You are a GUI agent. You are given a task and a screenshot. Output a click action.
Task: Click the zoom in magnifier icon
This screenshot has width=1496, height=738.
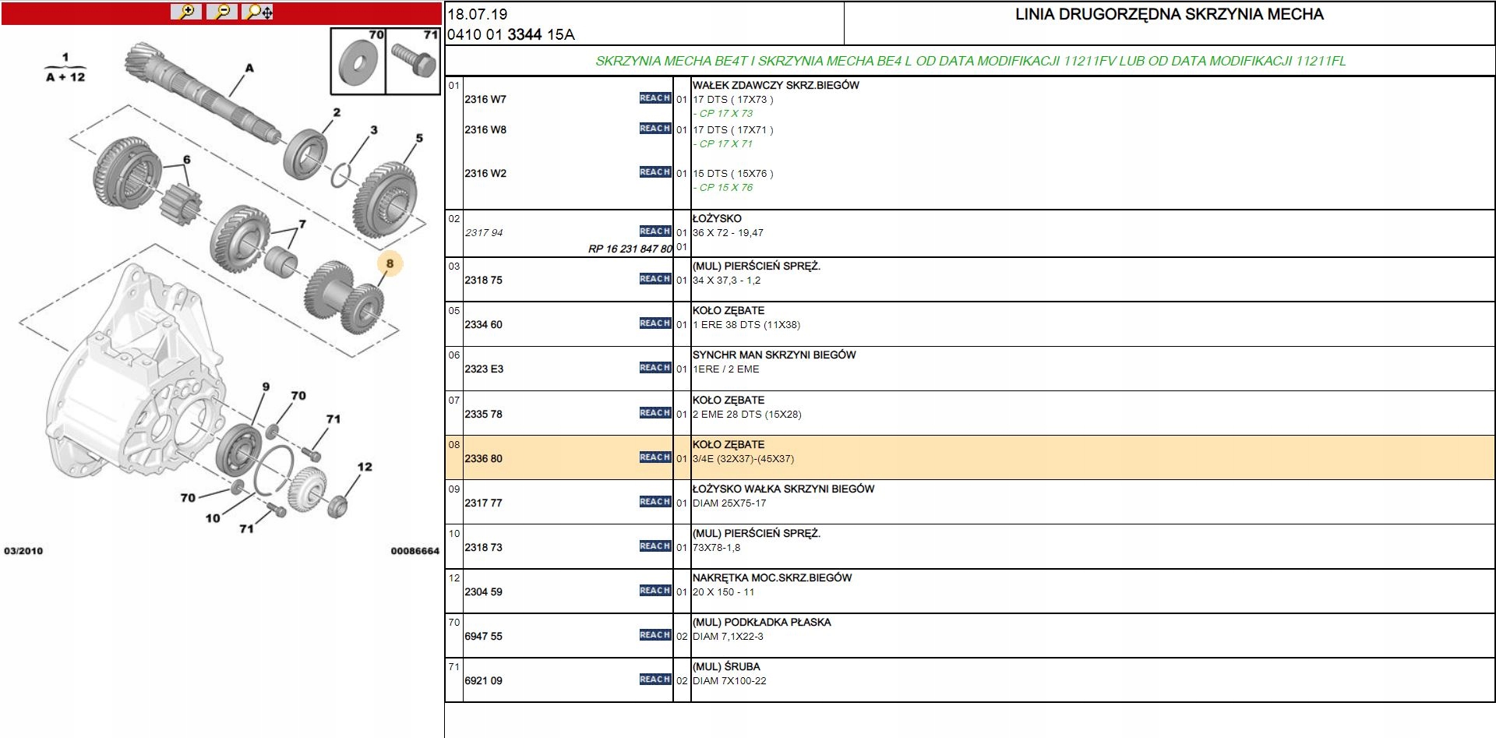(187, 12)
